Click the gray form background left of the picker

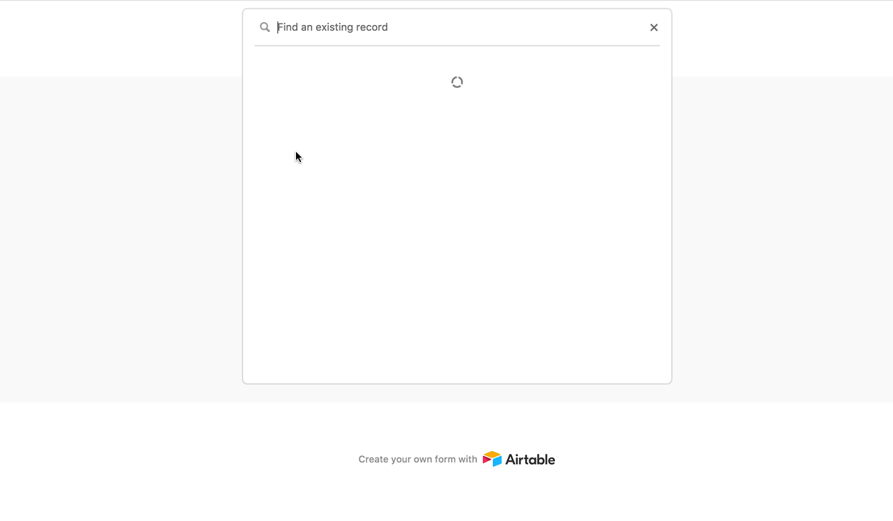(x=121, y=239)
